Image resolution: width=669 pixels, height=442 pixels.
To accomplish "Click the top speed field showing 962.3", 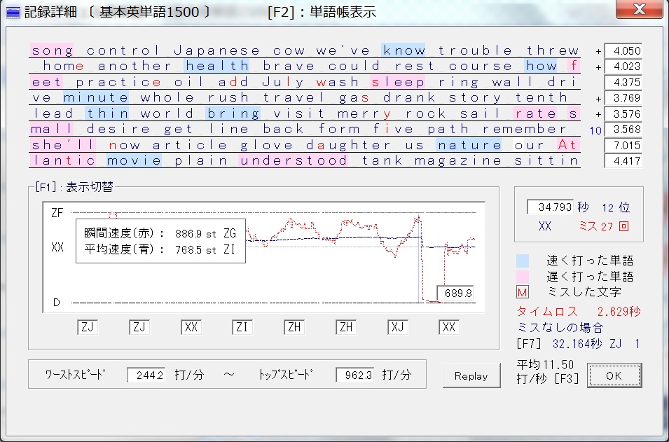I will [355, 375].
